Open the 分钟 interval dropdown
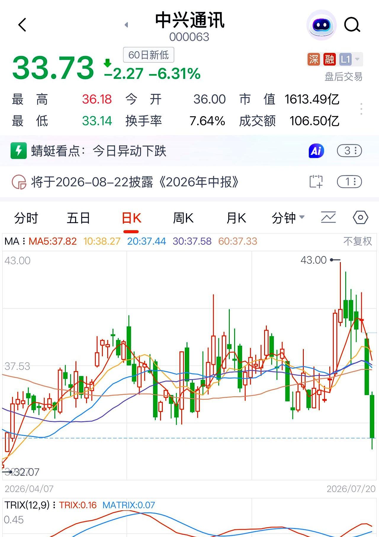Image resolution: width=379 pixels, height=537 pixels. 288,218
